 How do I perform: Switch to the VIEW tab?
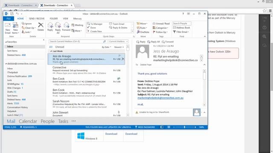click(x=65, y=19)
